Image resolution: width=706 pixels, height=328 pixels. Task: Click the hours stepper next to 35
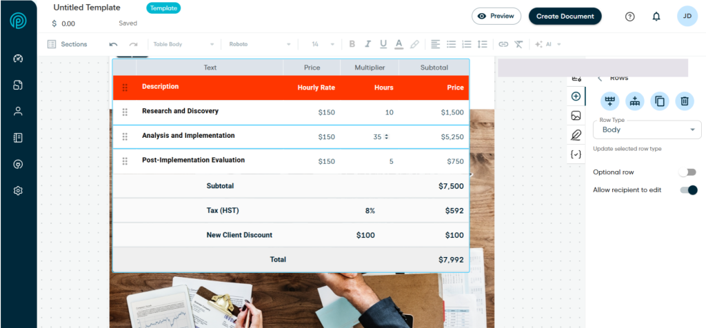[386, 136]
